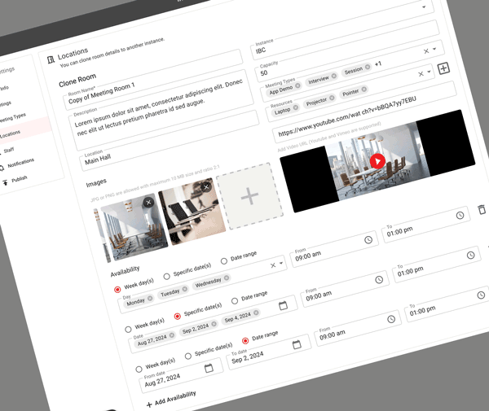Open calendar picker for From date field
The image size is (489, 411).
coord(209,368)
